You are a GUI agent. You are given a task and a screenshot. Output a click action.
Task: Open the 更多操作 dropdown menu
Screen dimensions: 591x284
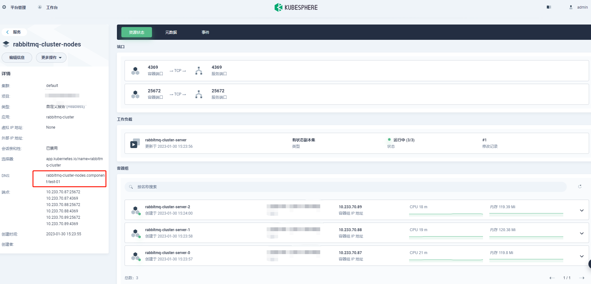tap(51, 58)
